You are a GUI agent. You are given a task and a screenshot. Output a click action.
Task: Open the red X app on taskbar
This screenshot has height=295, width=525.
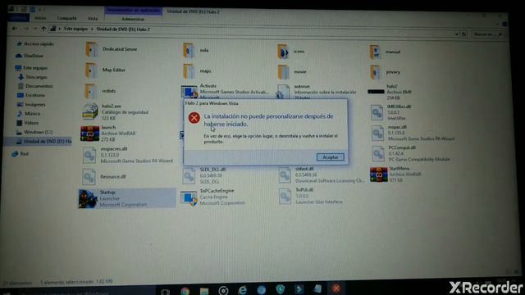[336, 288]
